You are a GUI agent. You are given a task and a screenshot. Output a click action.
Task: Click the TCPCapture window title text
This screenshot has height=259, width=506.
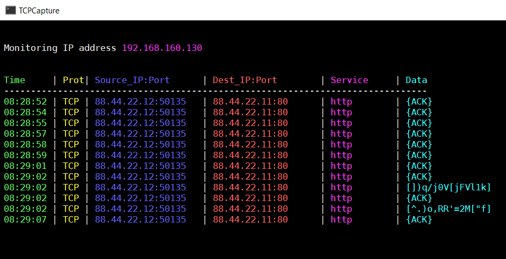tap(39, 11)
